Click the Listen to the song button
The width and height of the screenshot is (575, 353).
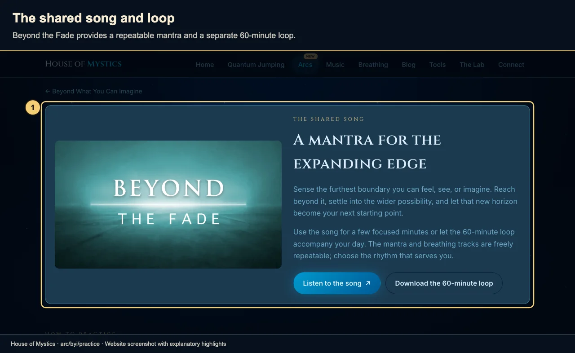[x=337, y=283]
